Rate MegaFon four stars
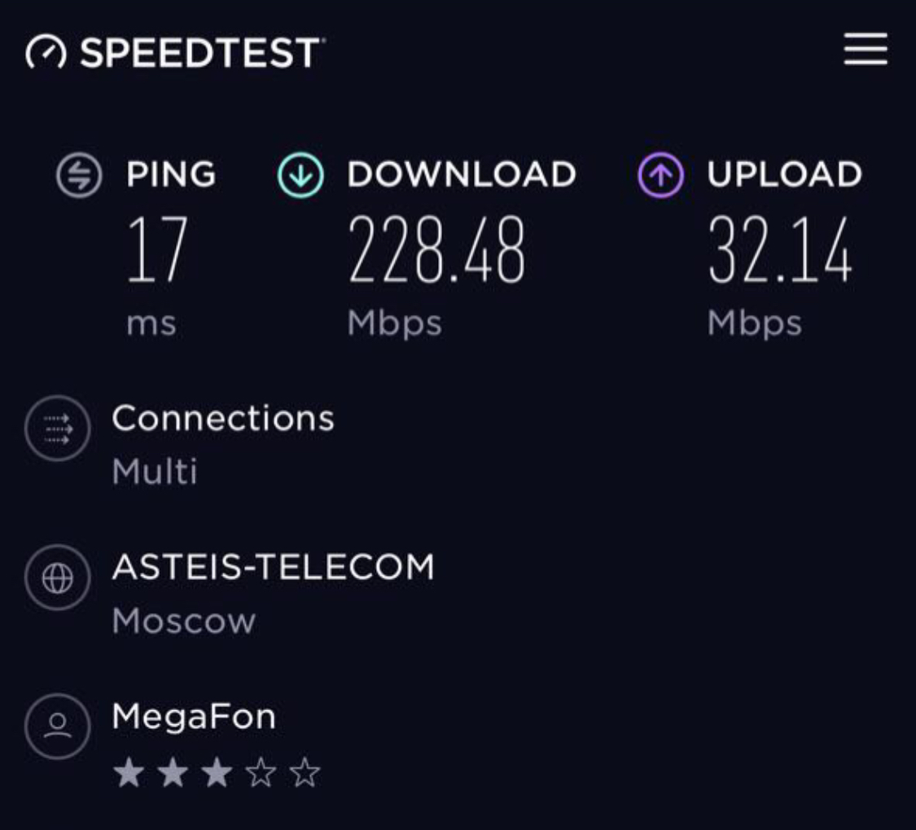916x830 pixels. pos(261,773)
